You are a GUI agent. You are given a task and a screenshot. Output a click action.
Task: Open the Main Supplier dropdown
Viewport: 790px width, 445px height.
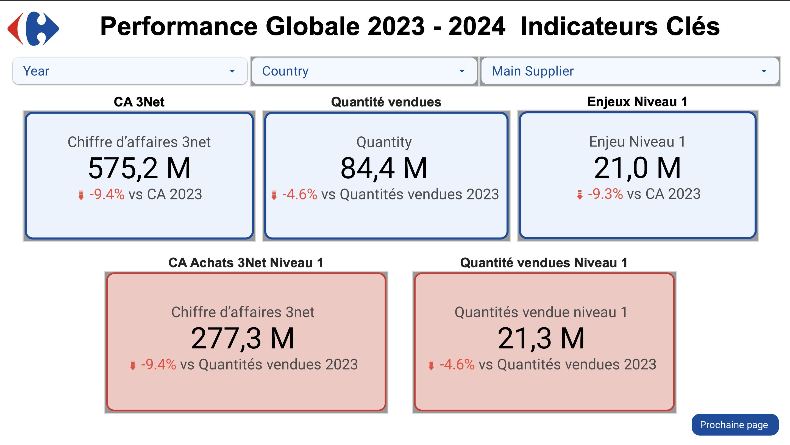(630, 71)
